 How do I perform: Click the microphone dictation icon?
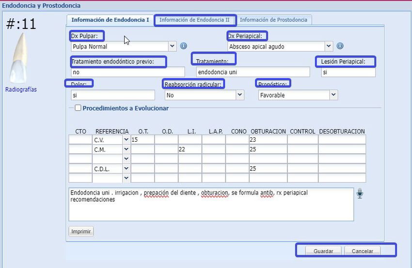(359, 194)
